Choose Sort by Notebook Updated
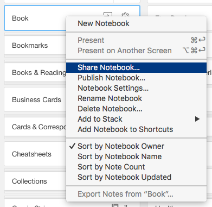Screen dimensions: 212x207 pos(137,177)
